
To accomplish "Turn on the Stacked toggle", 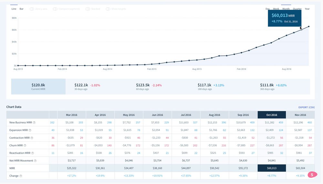I will coord(88,9).
